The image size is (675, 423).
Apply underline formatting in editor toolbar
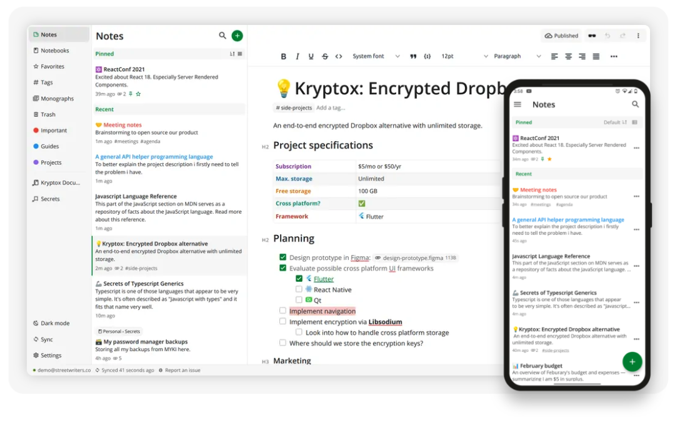click(x=311, y=56)
